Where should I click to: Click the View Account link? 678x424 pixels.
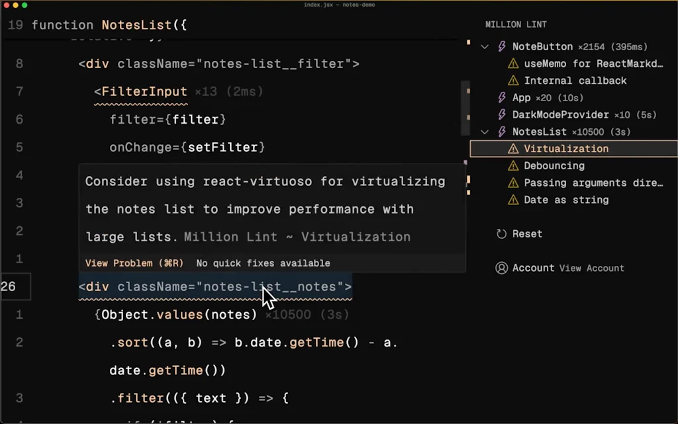click(592, 268)
